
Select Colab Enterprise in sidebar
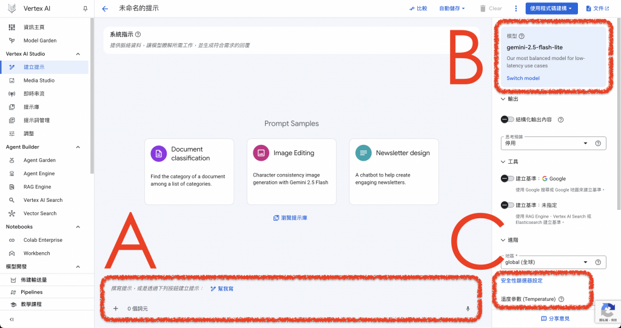coord(44,240)
